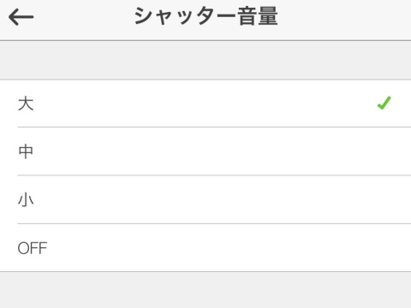This screenshot has width=411, height=308.
Task: Select the 中 shutter volume option
Action: [x=205, y=151]
